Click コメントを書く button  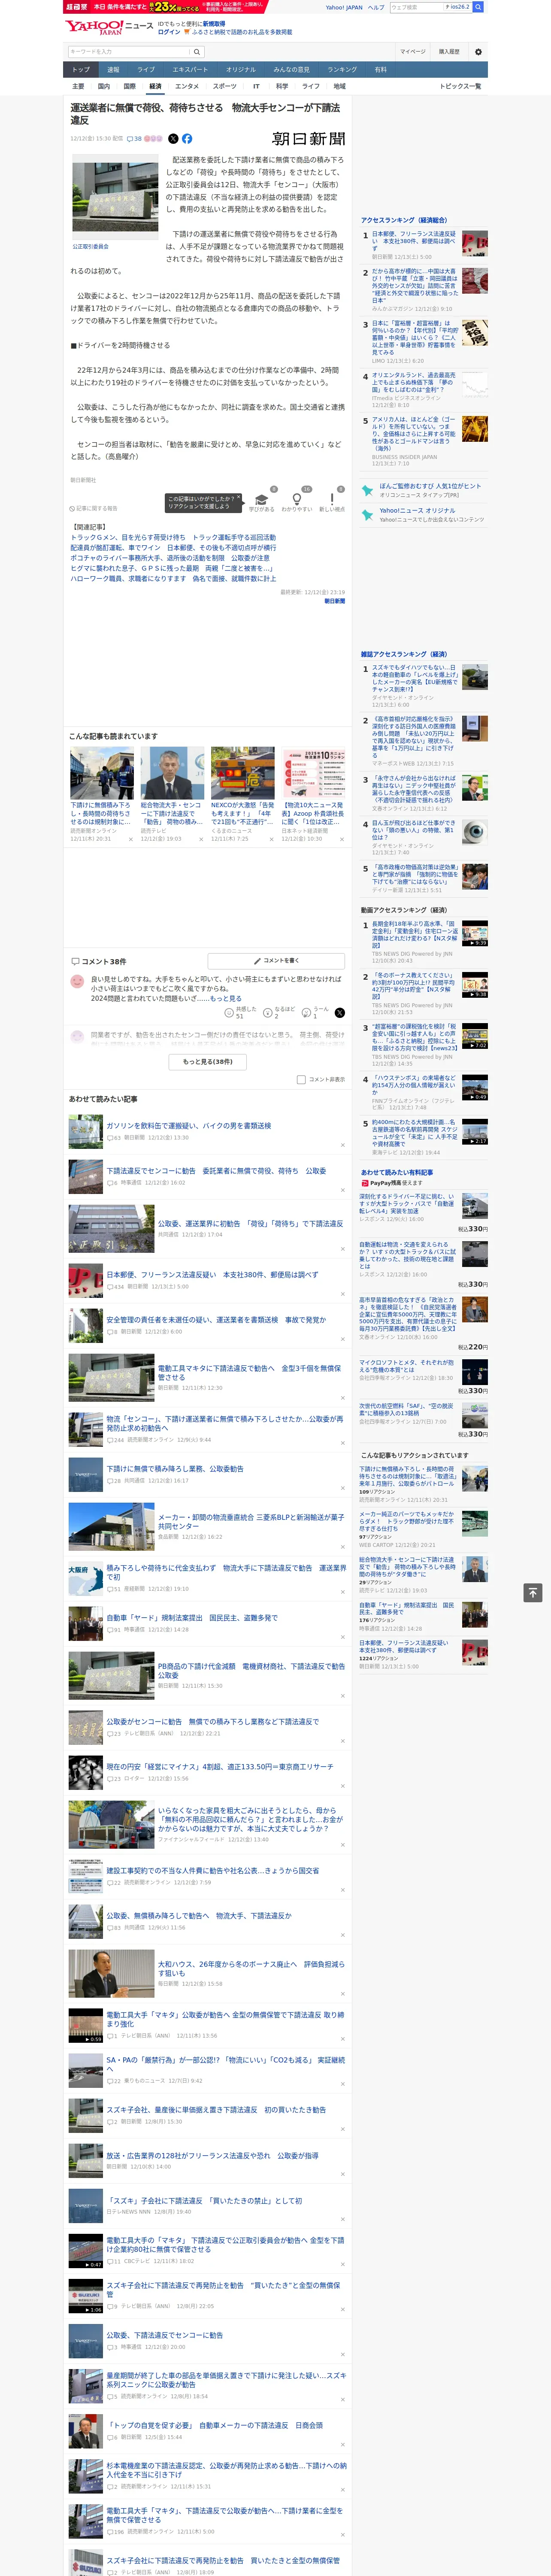tap(276, 961)
